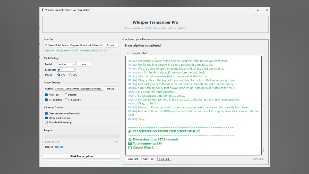Select the GPU device radio button

click(59, 75)
